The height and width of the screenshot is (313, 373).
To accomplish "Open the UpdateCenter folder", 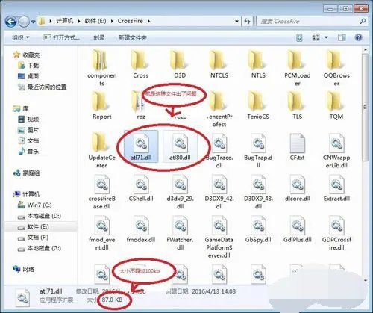I will click(102, 150).
